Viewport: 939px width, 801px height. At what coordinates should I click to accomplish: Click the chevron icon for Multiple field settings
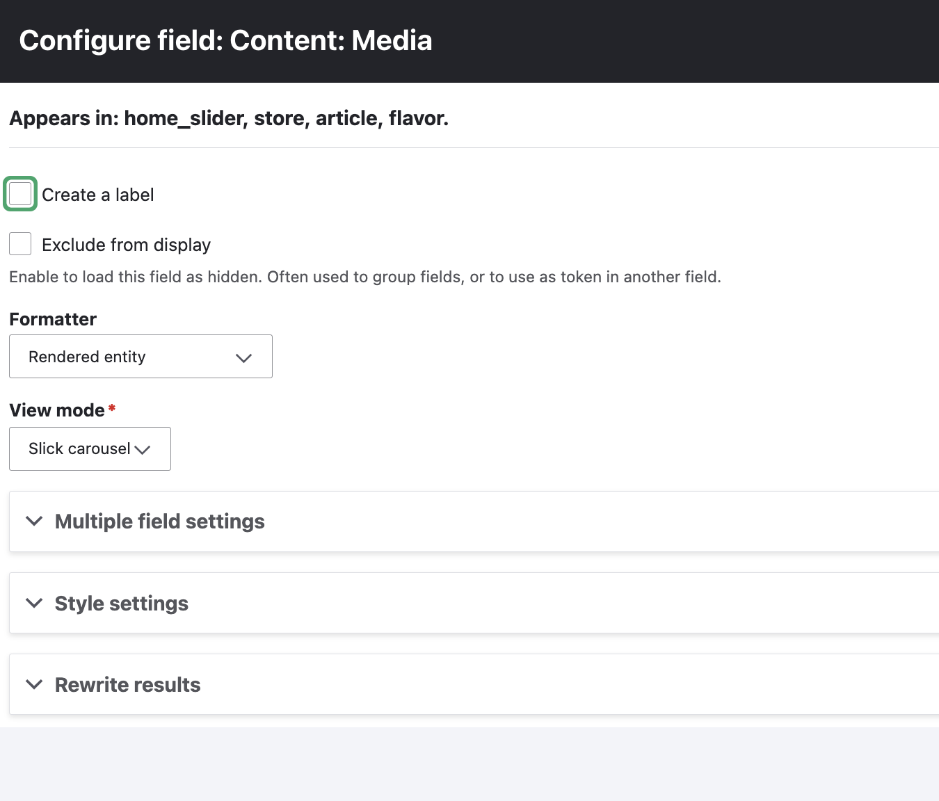34,521
